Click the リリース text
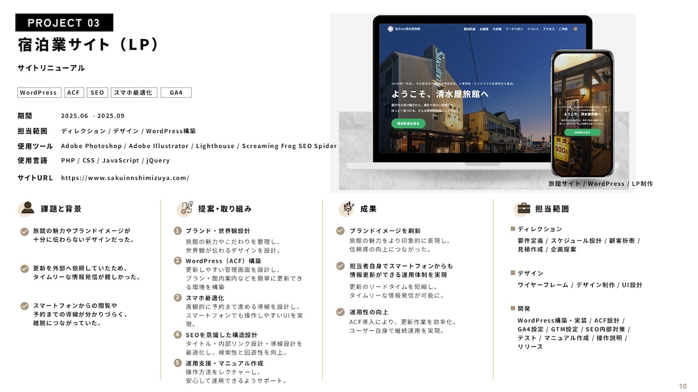This screenshot has height=392, width=698. point(530,347)
